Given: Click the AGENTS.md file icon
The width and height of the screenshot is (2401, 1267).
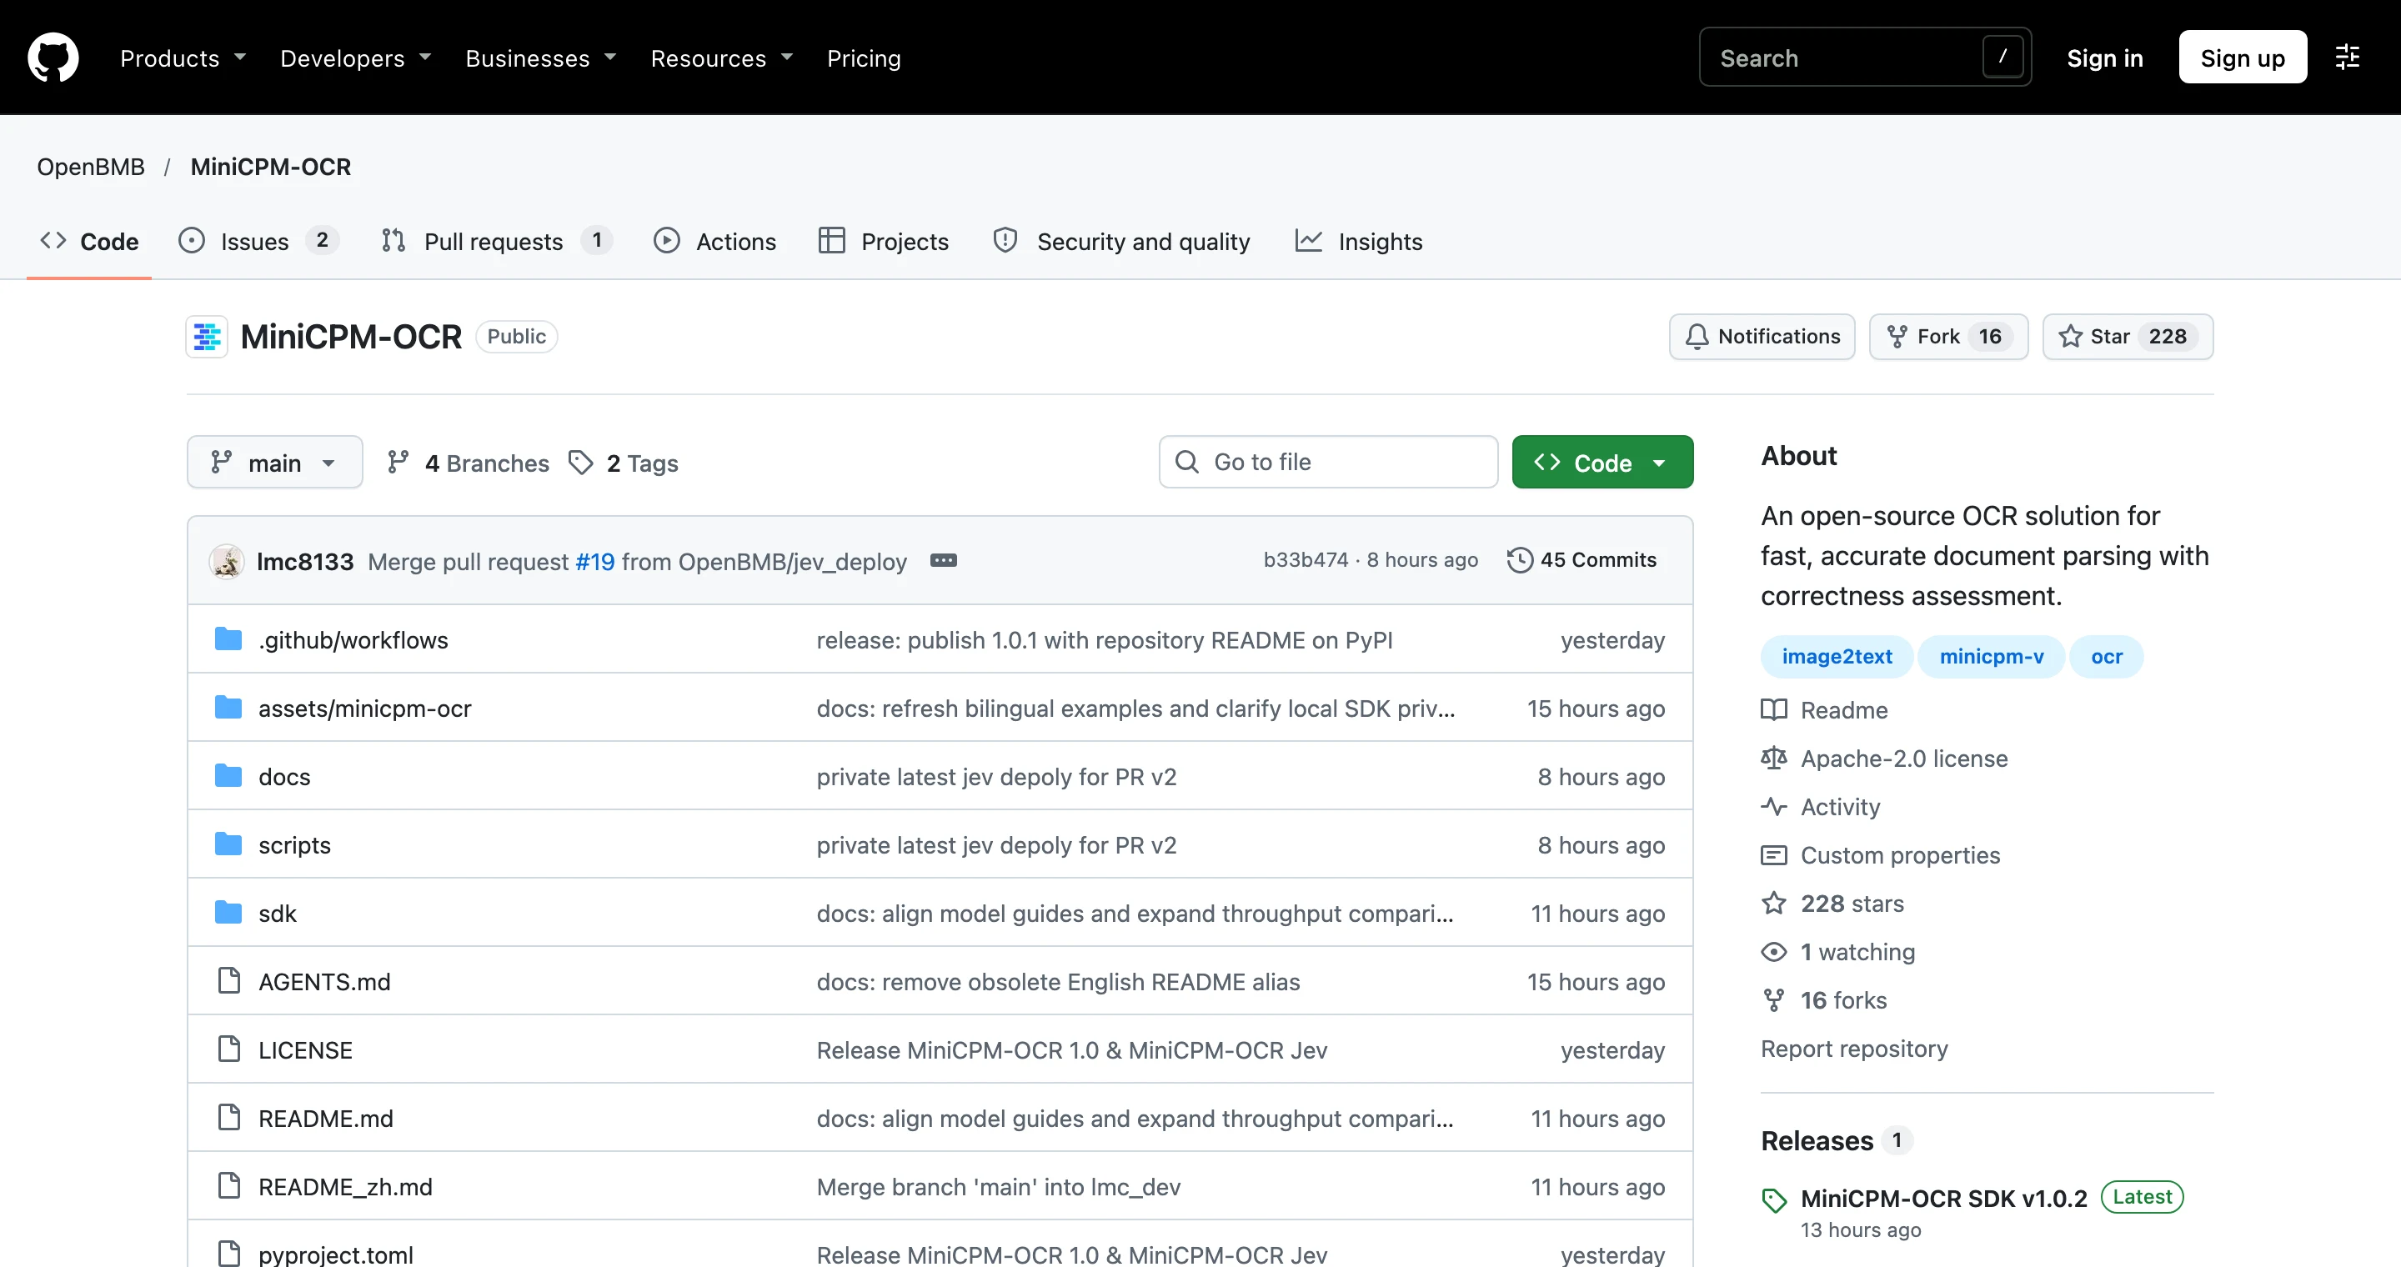Looking at the screenshot, I should pos(228,981).
